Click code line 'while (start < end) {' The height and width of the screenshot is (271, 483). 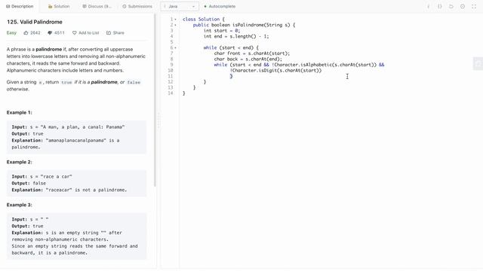pyautogui.click(x=231, y=48)
